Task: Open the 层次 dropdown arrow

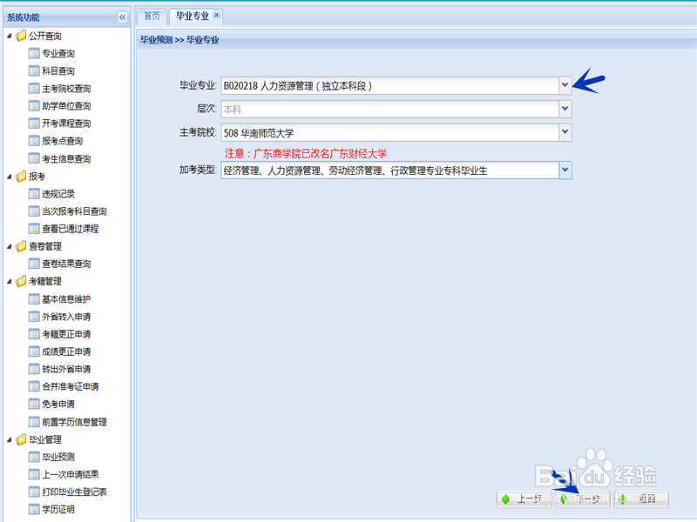Action: coord(565,109)
